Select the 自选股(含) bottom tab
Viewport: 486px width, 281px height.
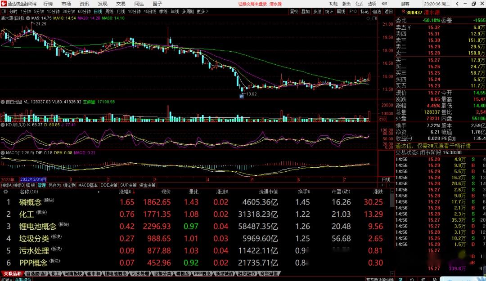pos(36,274)
